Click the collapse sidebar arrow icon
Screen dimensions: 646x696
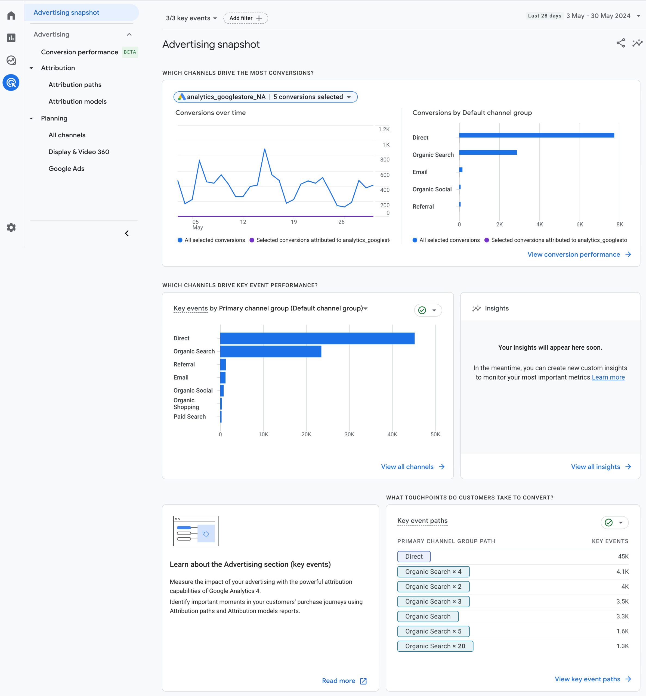pyautogui.click(x=127, y=233)
